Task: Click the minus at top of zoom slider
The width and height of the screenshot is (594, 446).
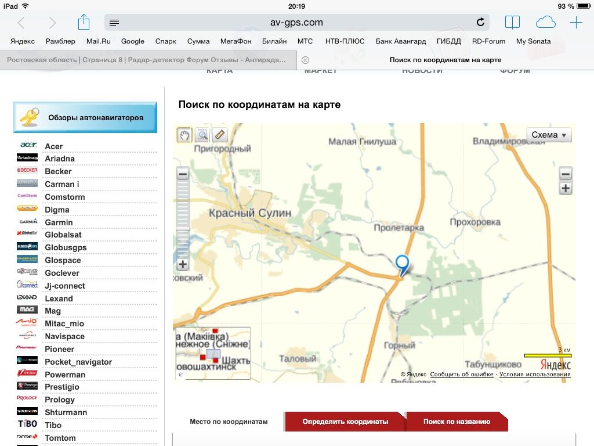Action: tap(183, 174)
